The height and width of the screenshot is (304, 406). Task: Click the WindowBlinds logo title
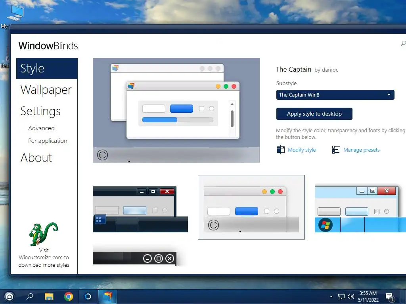coord(49,46)
